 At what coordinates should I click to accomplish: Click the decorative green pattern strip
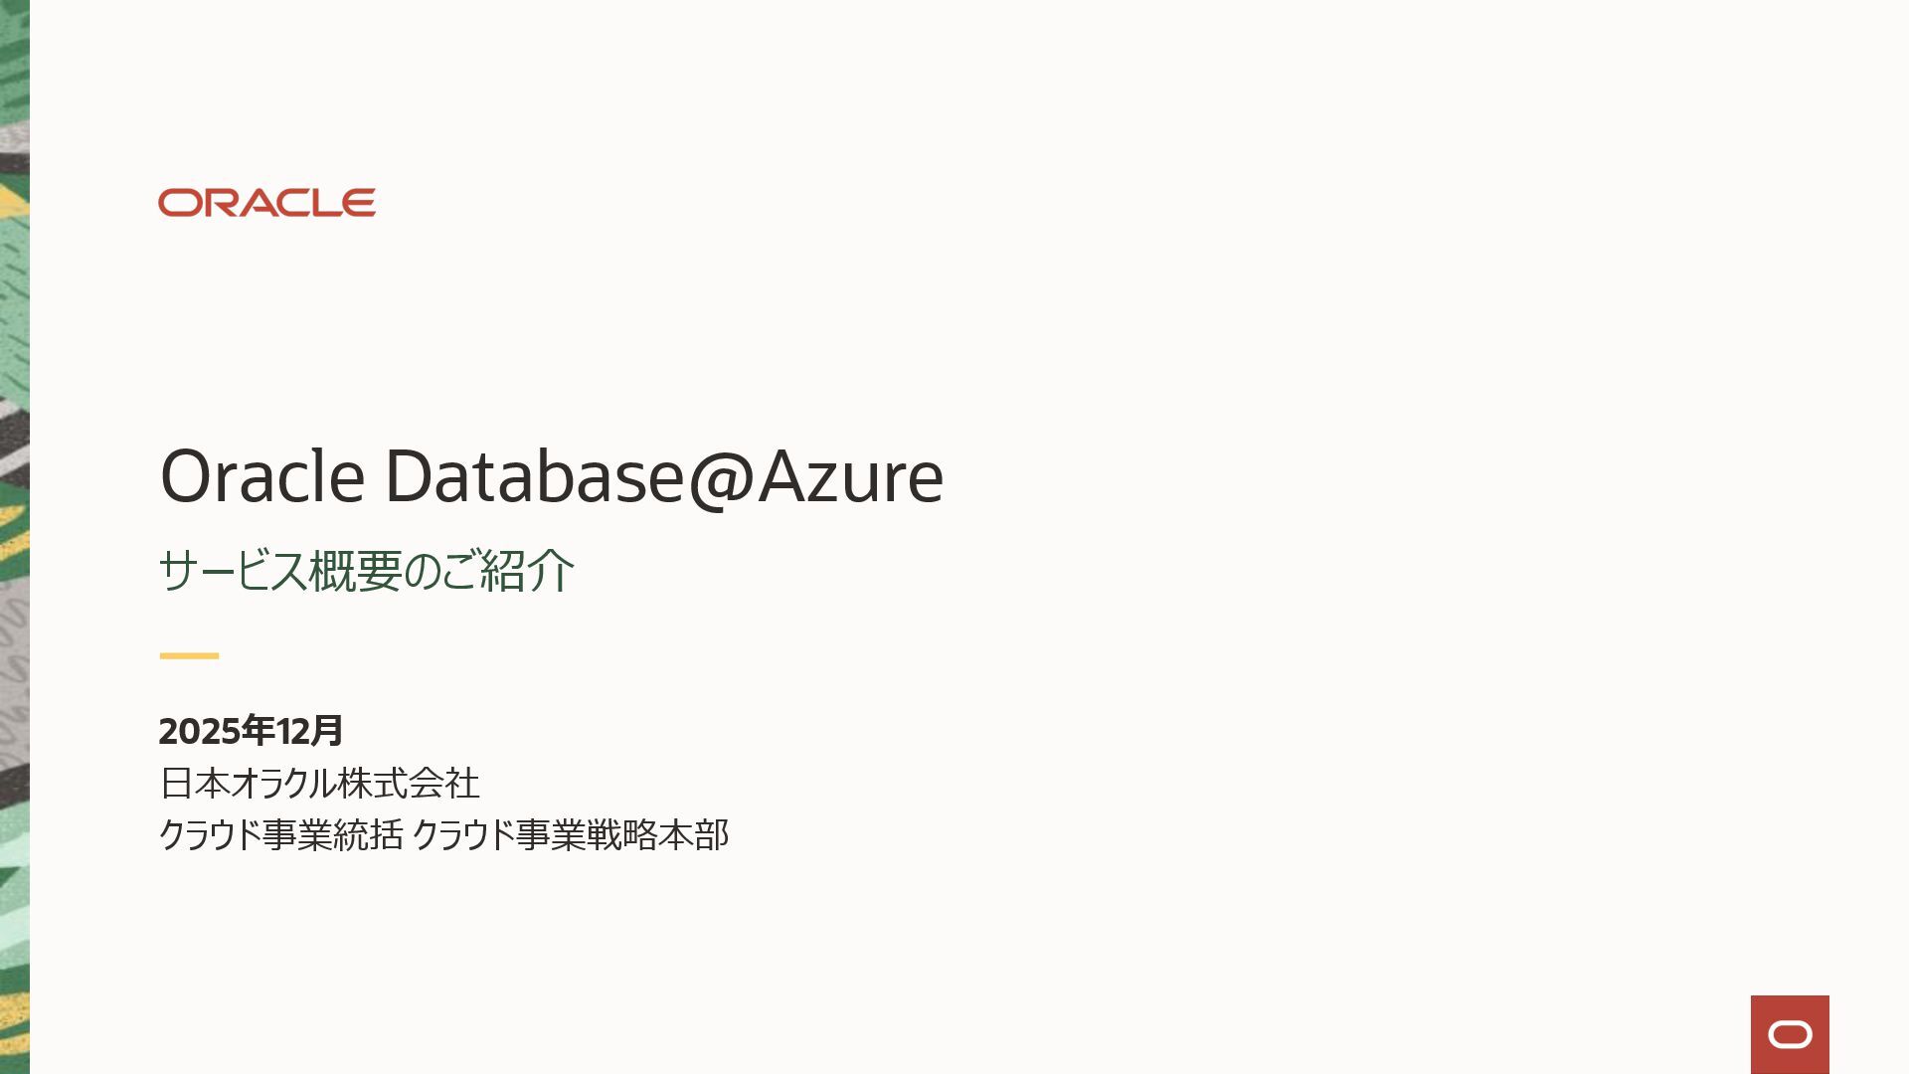click(x=14, y=537)
